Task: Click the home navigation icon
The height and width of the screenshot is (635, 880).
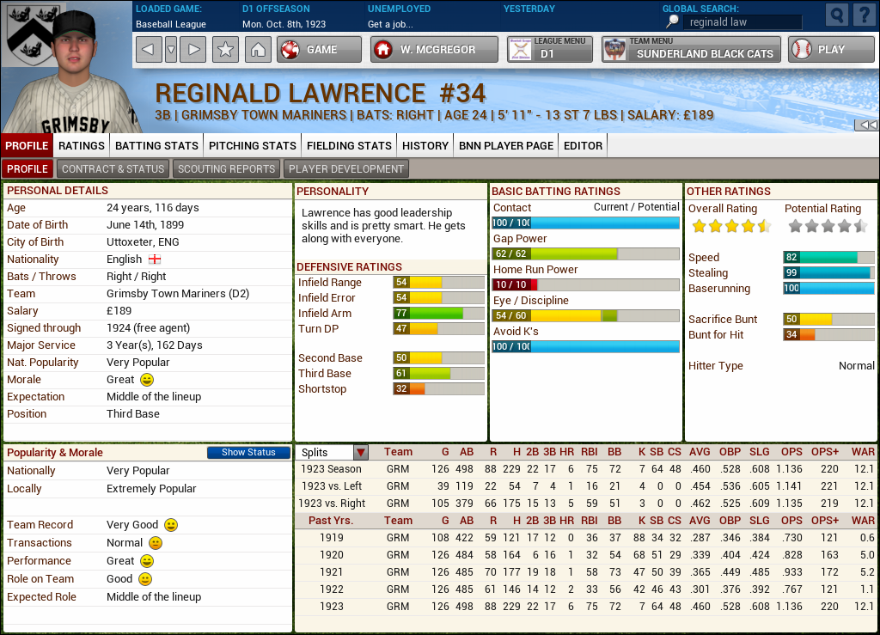Action: tap(258, 49)
